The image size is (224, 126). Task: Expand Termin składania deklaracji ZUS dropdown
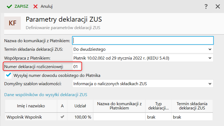[x=209, y=49]
